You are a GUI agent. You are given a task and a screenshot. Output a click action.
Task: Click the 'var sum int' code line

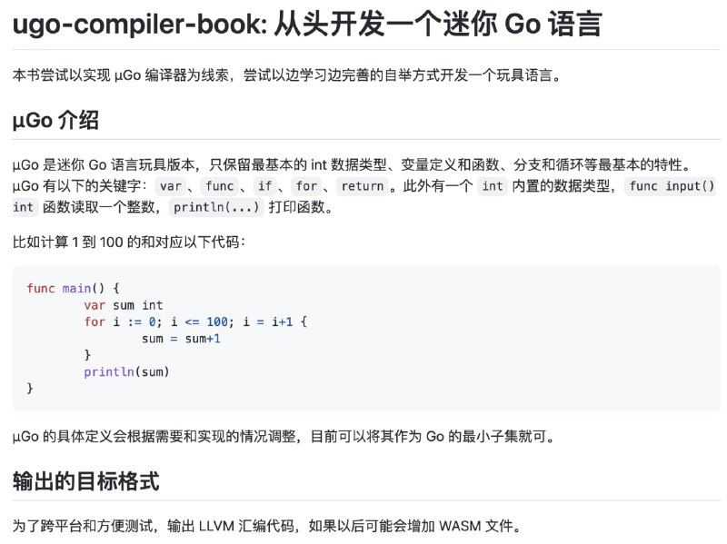[x=124, y=305]
